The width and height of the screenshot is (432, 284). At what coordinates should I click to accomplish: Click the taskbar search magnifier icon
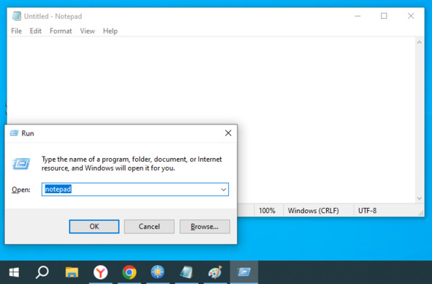[x=42, y=272]
